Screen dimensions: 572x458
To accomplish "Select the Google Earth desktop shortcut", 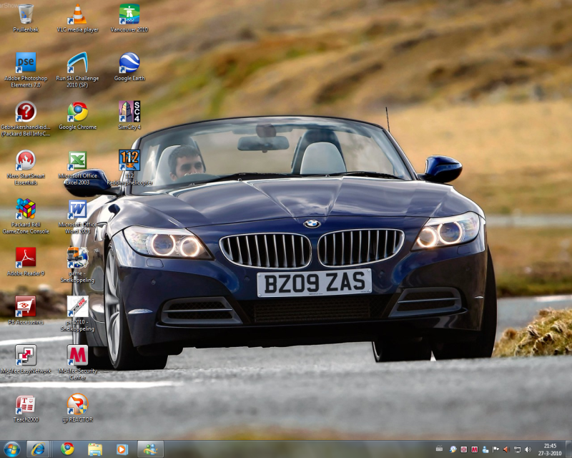I will point(129,67).
